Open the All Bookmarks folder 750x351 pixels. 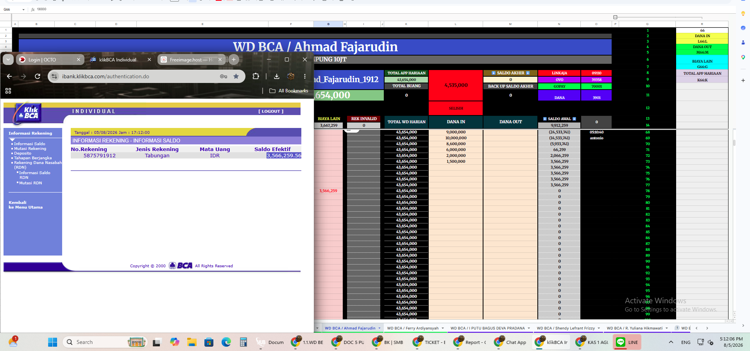pos(289,91)
